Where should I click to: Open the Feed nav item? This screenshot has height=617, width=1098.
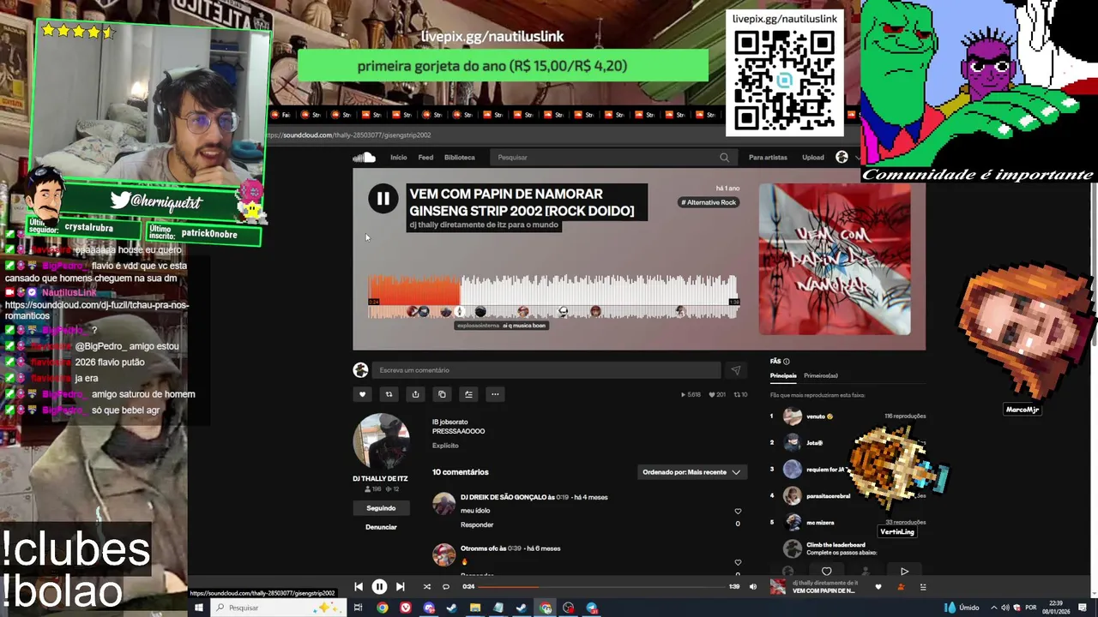425,158
